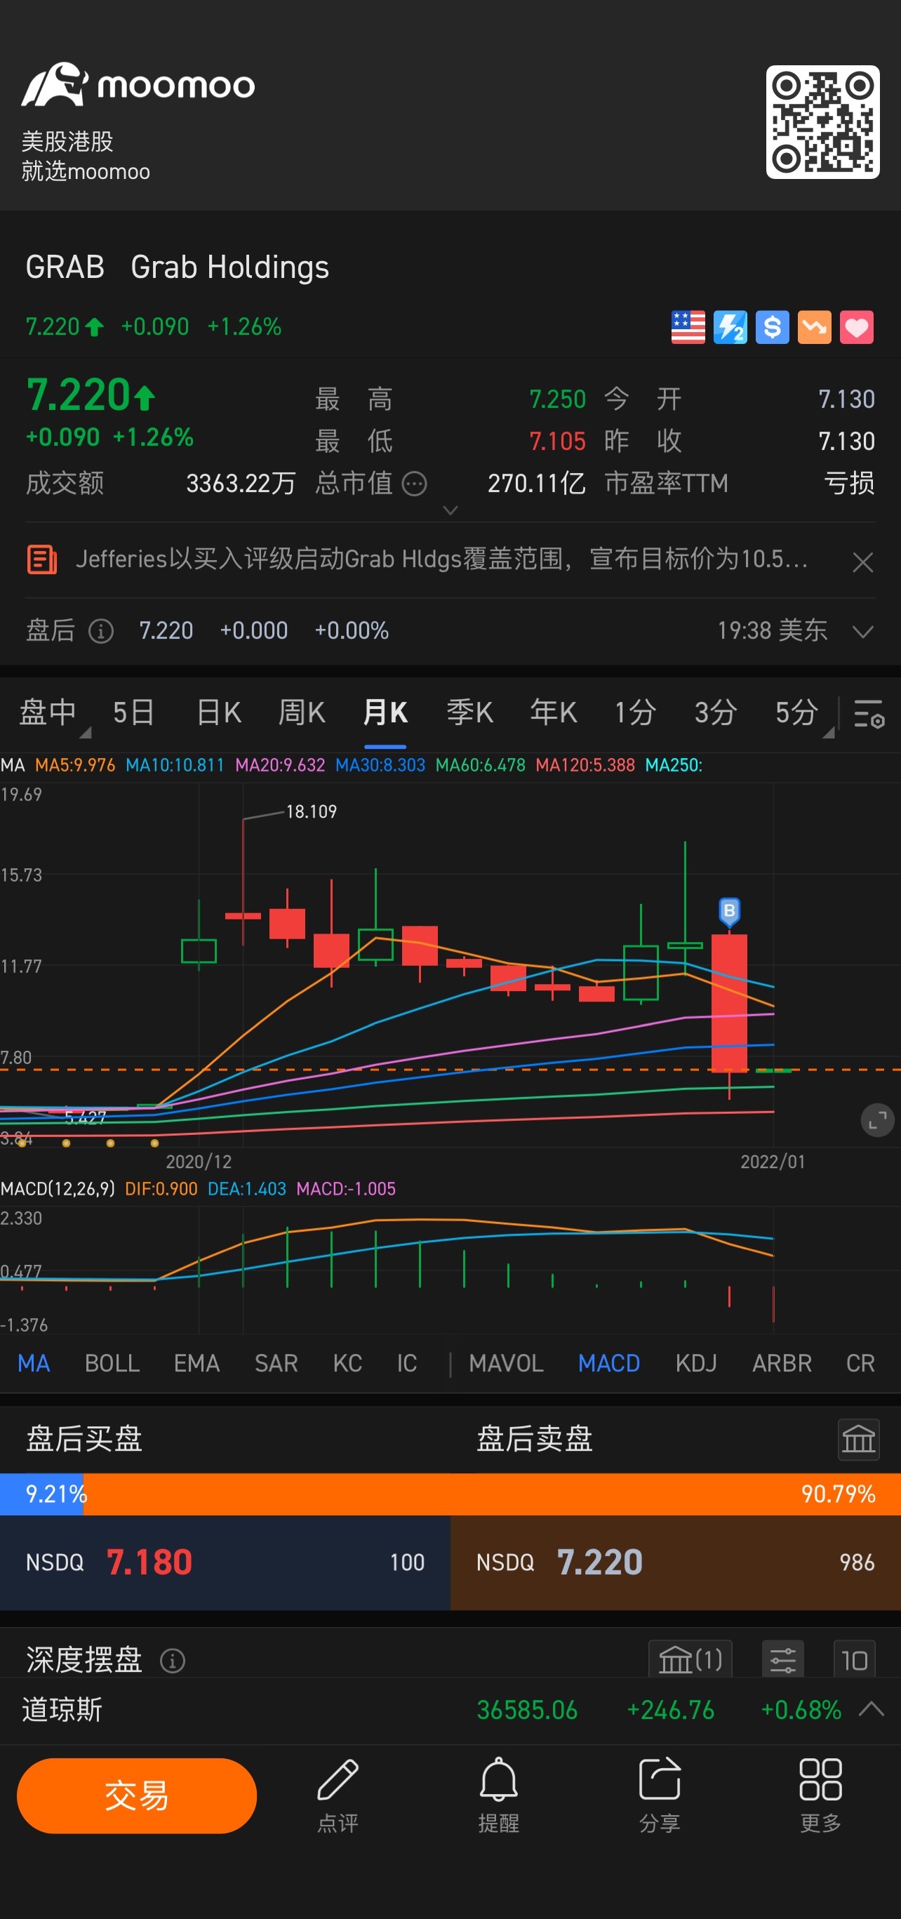Screen dimensions: 901x1919
Task: Tap the 90.79% sell ratio bar
Action: click(x=492, y=1494)
